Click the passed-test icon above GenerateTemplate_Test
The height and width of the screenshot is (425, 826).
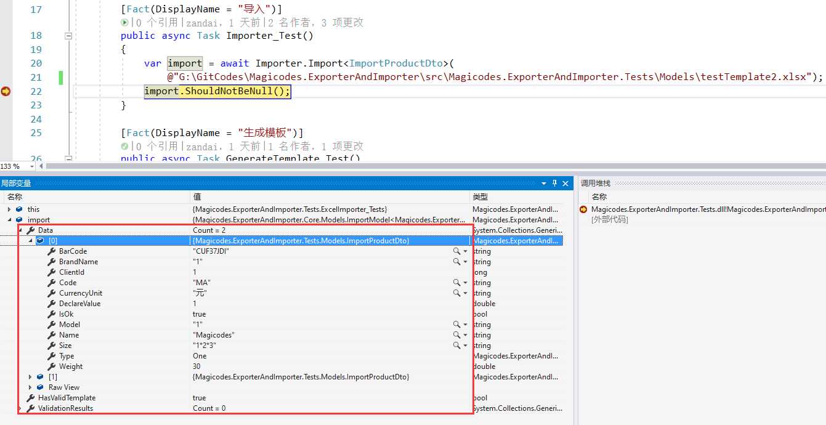point(125,146)
